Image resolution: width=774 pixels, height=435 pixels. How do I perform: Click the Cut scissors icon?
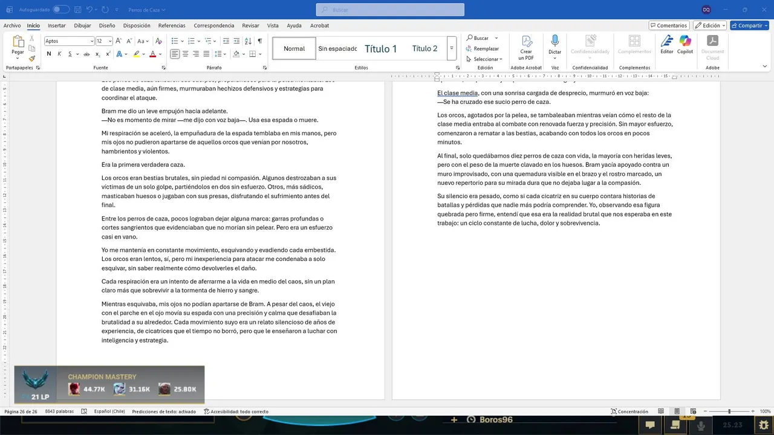(x=32, y=38)
